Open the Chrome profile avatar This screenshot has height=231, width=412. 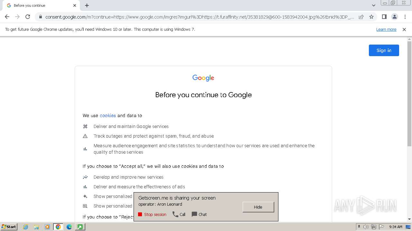(394, 17)
